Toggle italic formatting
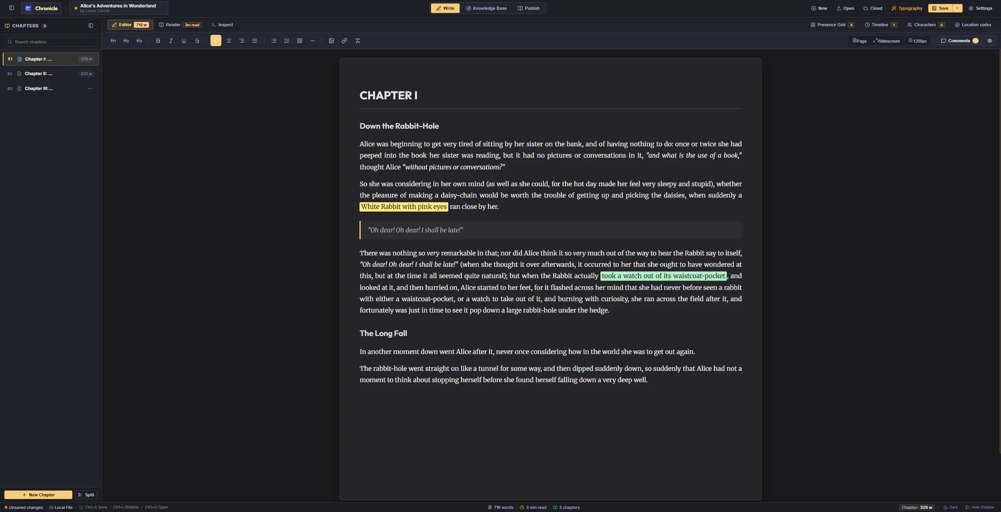 [171, 41]
